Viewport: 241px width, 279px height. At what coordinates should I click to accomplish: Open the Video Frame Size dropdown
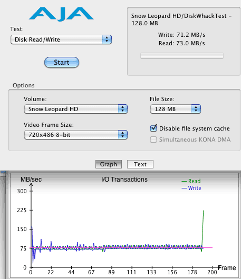[x=76, y=135]
